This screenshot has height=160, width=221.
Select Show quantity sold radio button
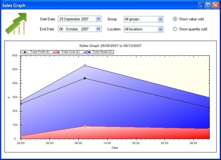[x=175, y=29]
